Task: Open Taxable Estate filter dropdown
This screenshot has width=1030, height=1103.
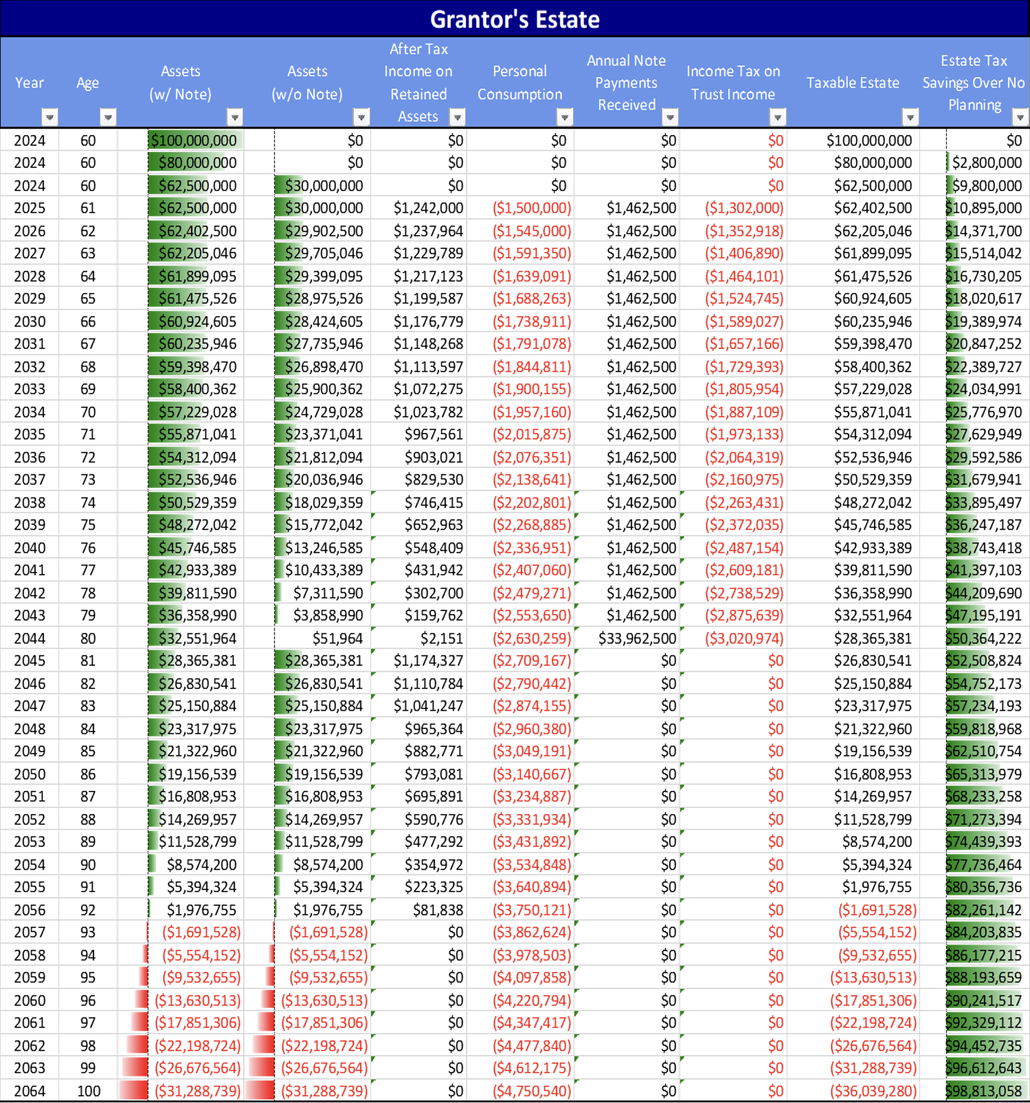Action: tap(910, 117)
